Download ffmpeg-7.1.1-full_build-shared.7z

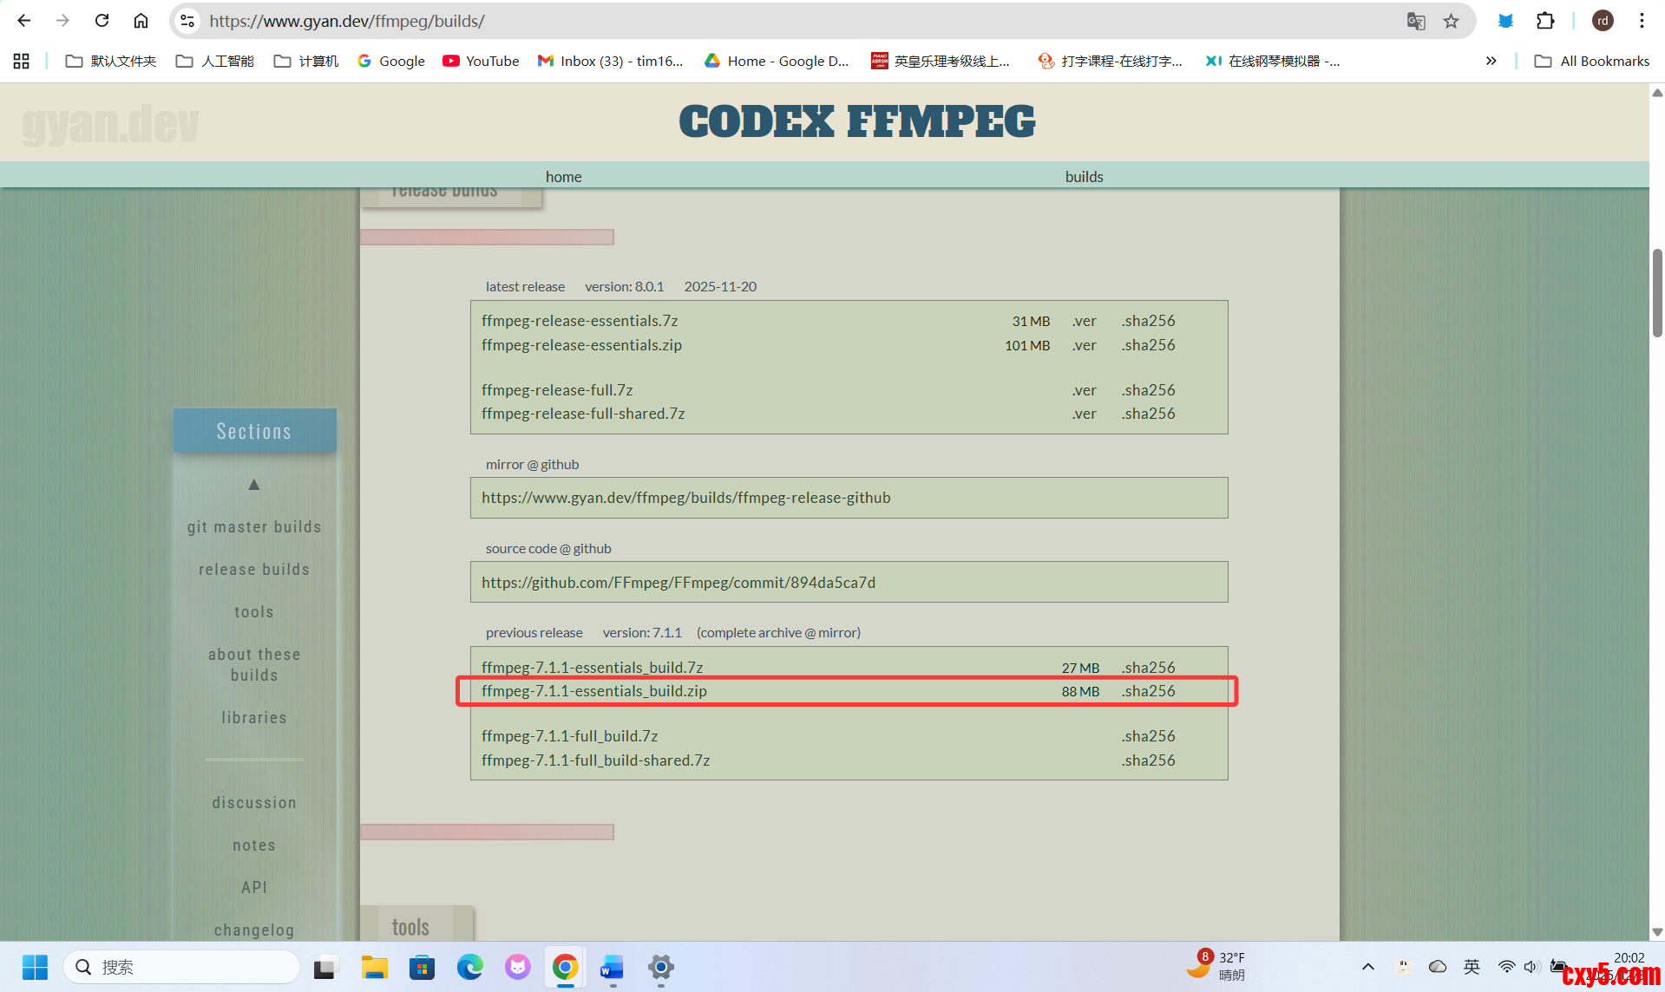[x=595, y=760]
